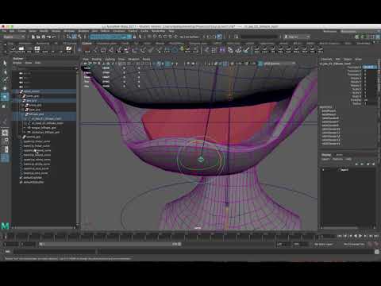Switch to the Anim tab in layer editor
This screenshot has height=286, width=381.
[339, 155]
